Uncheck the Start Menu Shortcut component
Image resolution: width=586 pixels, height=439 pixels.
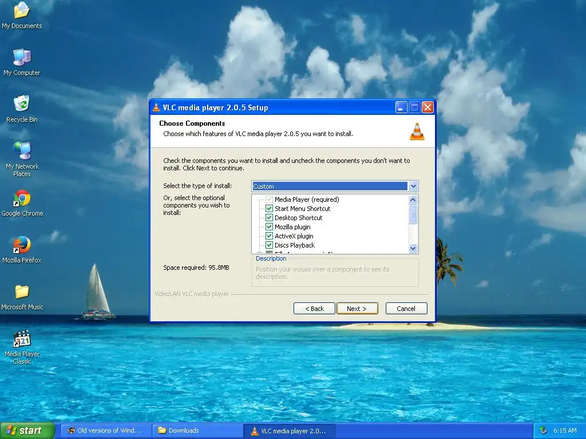[x=269, y=209]
